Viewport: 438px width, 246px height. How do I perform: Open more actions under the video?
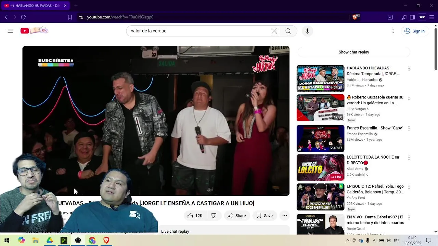click(284, 216)
